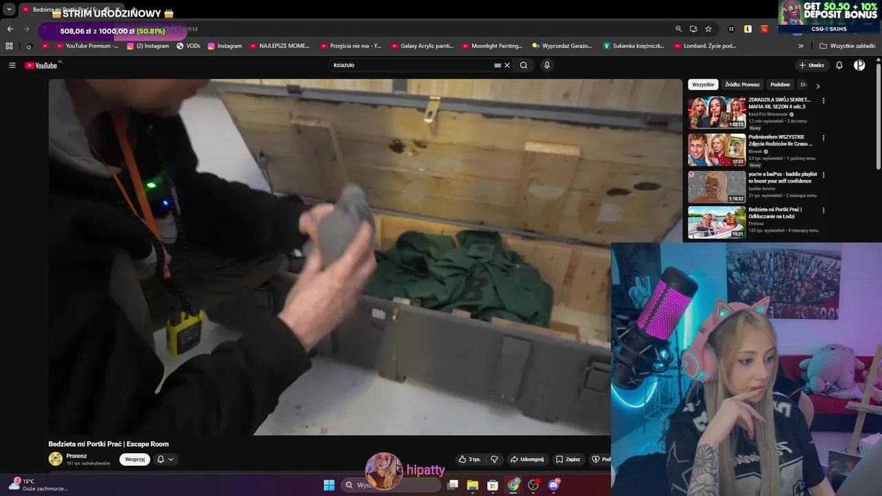Open the Wszystkie zakładki bookmarks folder
The width and height of the screenshot is (882, 496).
click(848, 46)
